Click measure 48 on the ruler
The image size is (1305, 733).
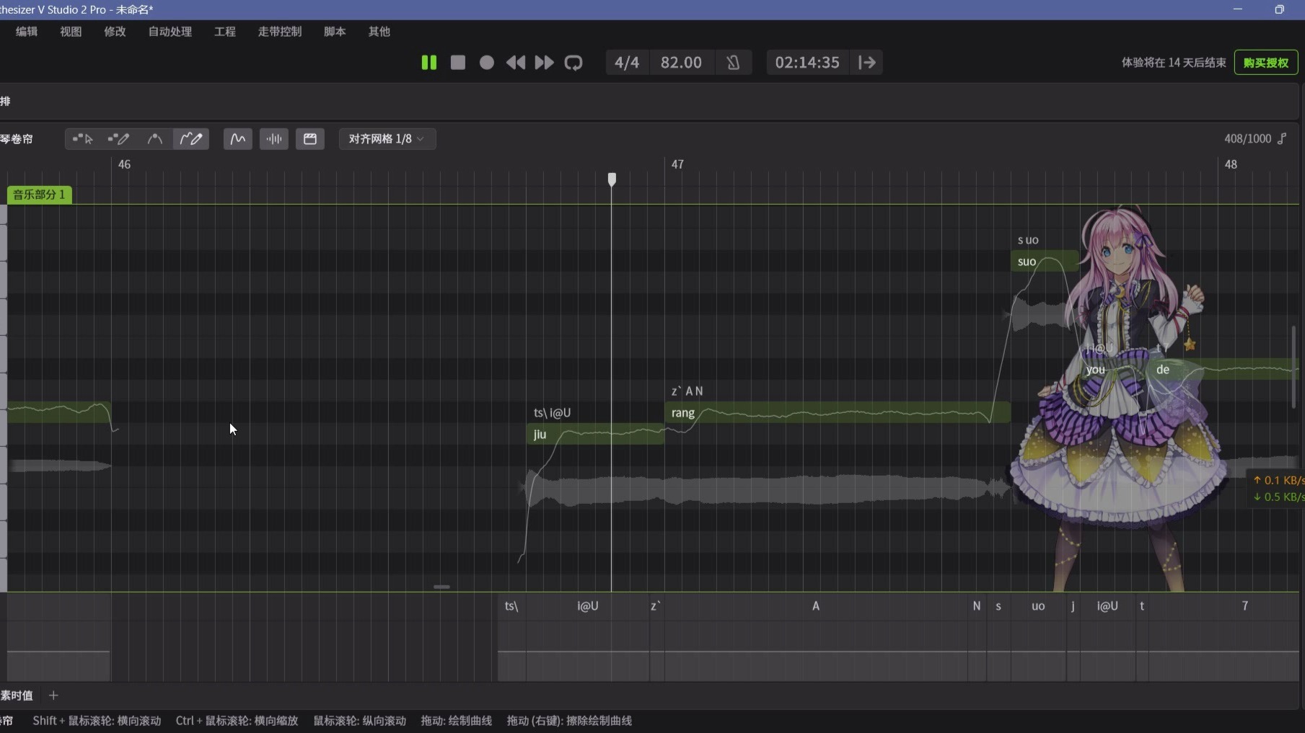tap(1231, 164)
